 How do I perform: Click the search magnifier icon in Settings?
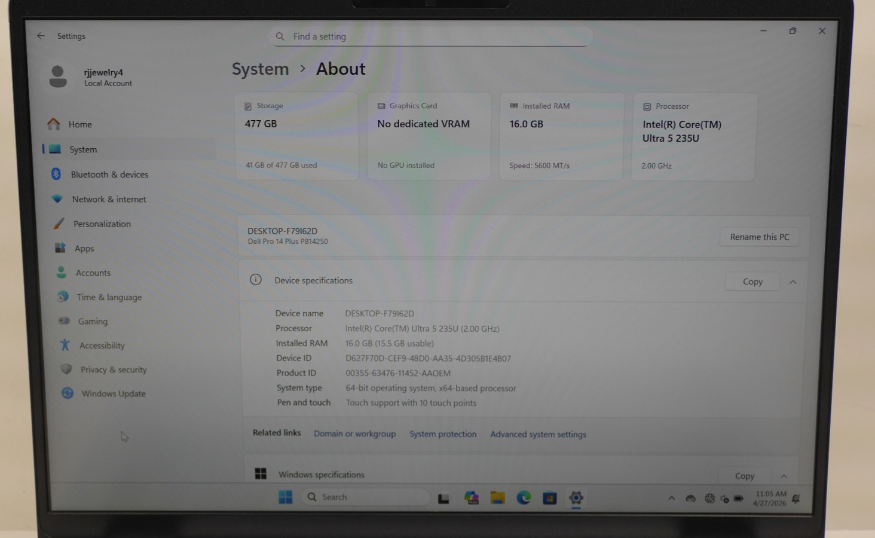pos(280,36)
